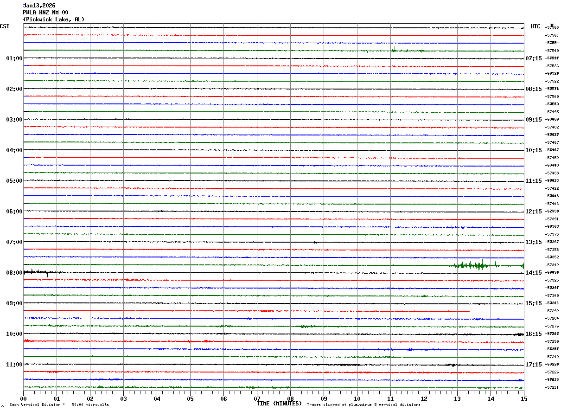Click the 16:15 UTC time label
561x411 pixels.
click(x=534, y=334)
